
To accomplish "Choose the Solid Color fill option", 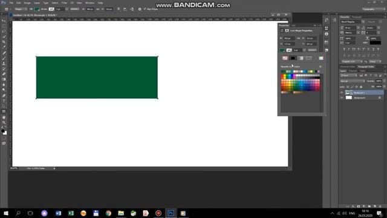I will point(293,58).
